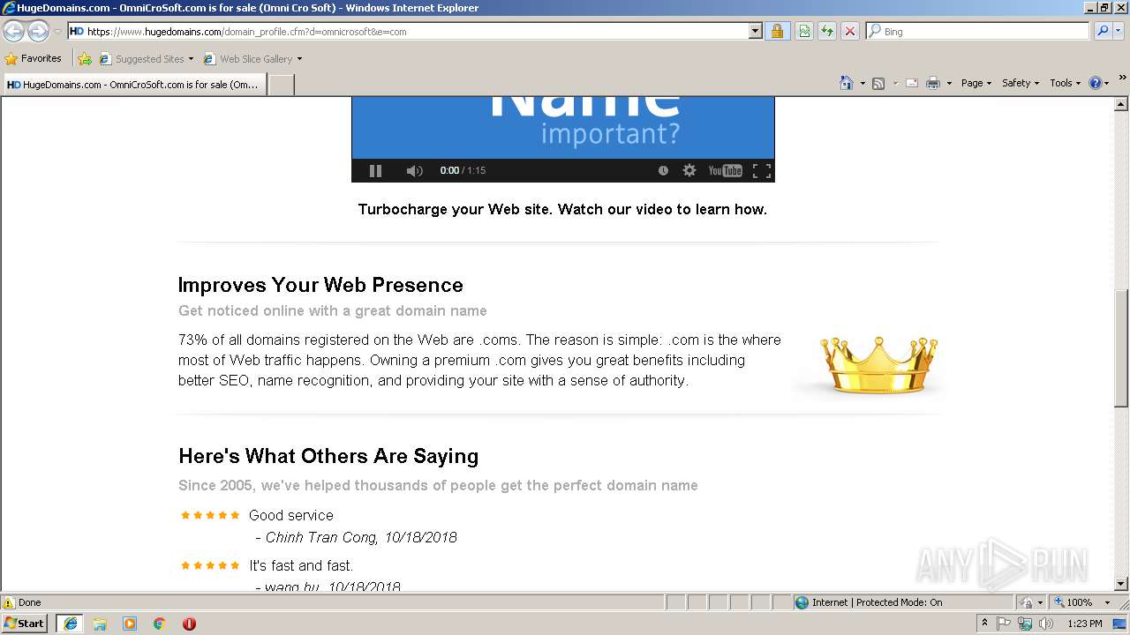1130x635 pixels.
Task: Open the Page menu
Action: point(976,83)
